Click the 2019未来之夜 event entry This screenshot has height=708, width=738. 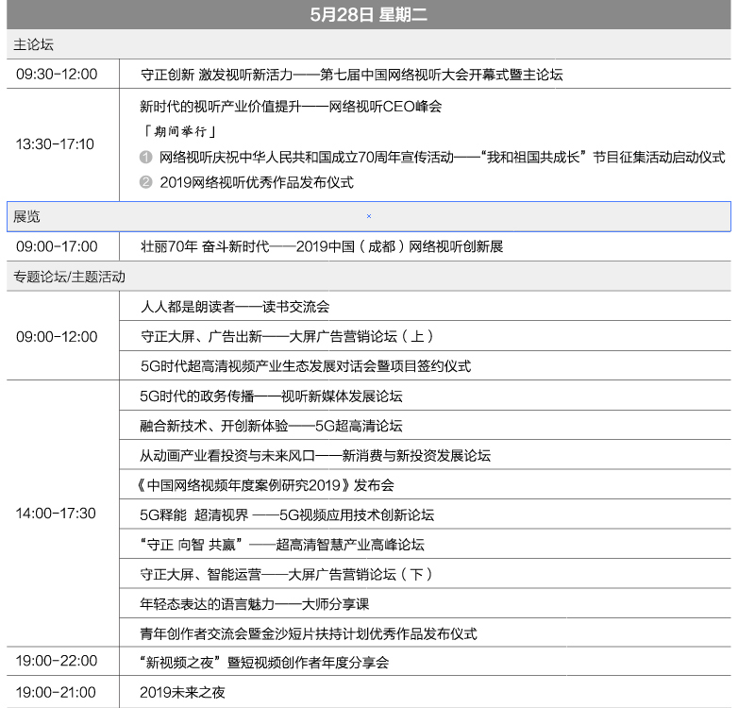[x=182, y=692]
